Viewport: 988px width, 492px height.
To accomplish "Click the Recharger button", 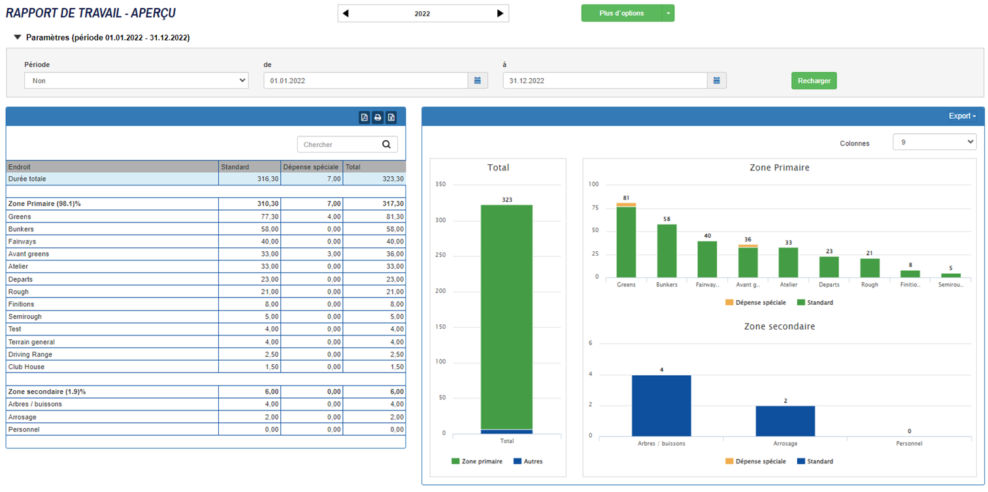I will 814,80.
